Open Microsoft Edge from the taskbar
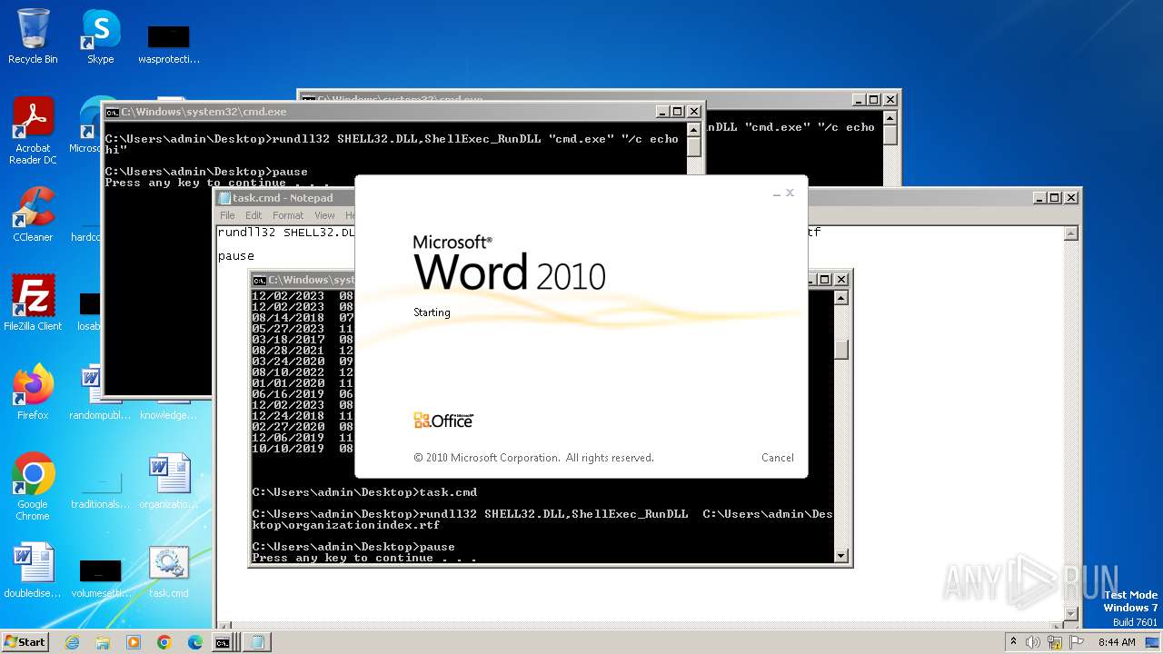Image resolution: width=1163 pixels, height=654 pixels. pyautogui.click(x=195, y=642)
